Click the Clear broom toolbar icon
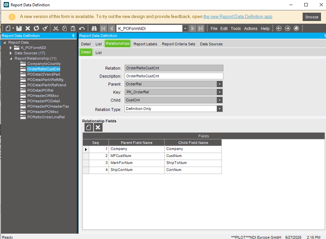326x239 pixels. click(x=45, y=28)
